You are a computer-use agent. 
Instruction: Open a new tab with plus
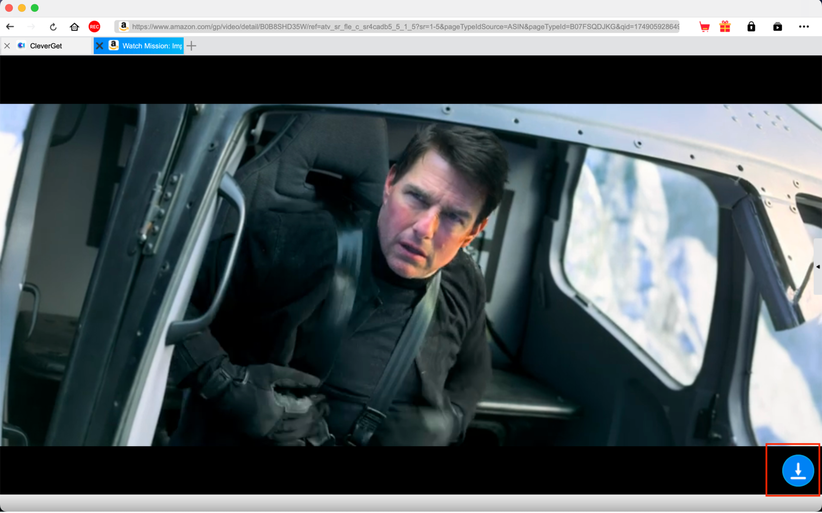tap(191, 46)
